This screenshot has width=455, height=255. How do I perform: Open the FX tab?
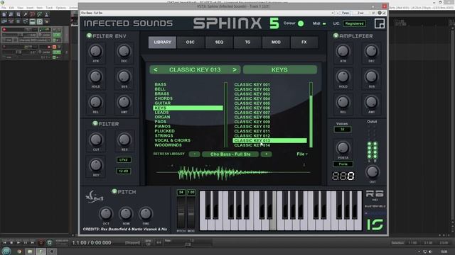click(x=304, y=42)
